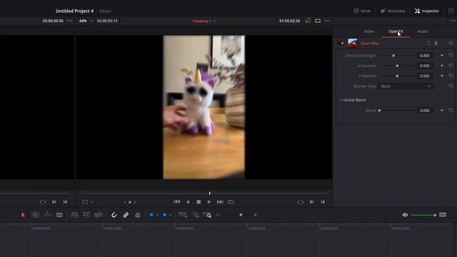Enable the transform overlay box icon
The width and height of the screenshot is (457, 257).
click(85, 202)
